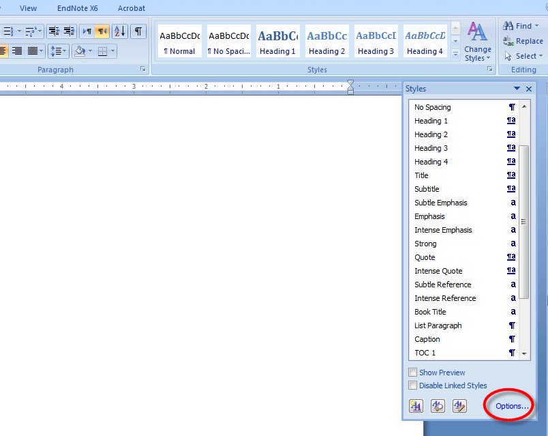The height and width of the screenshot is (436, 548).
Task: Click the Sort A-Z icon
Action: coord(119,31)
